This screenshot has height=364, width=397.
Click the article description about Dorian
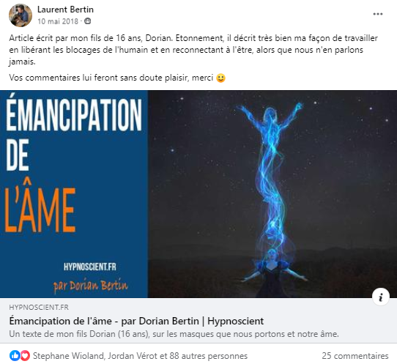pos(174,334)
